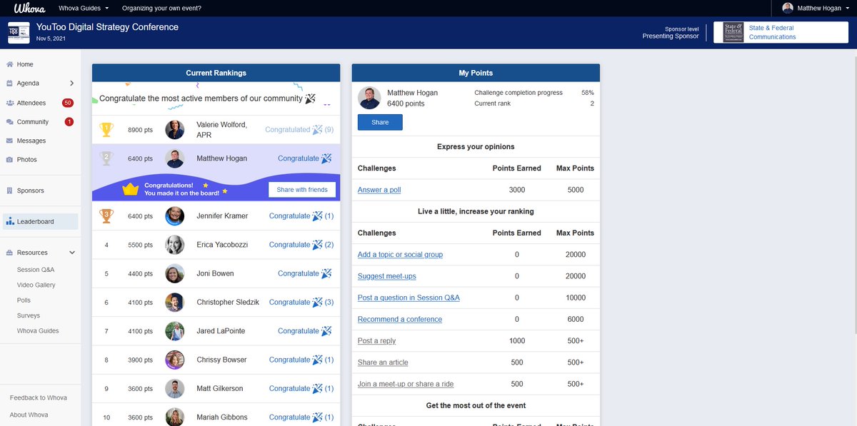Viewport: 857px width, 426px height.
Task: Click the State & Federal Communications sponsor logo
Action: click(x=733, y=33)
